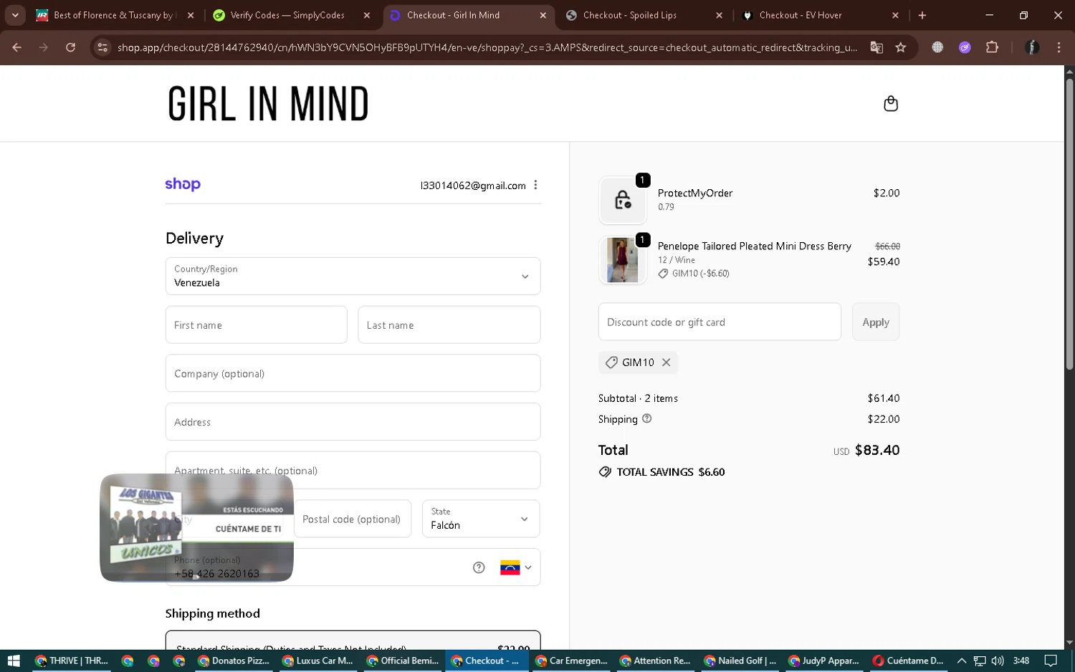Focus the Address input field
This screenshot has height=672, width=1075.
coord(353,422)
